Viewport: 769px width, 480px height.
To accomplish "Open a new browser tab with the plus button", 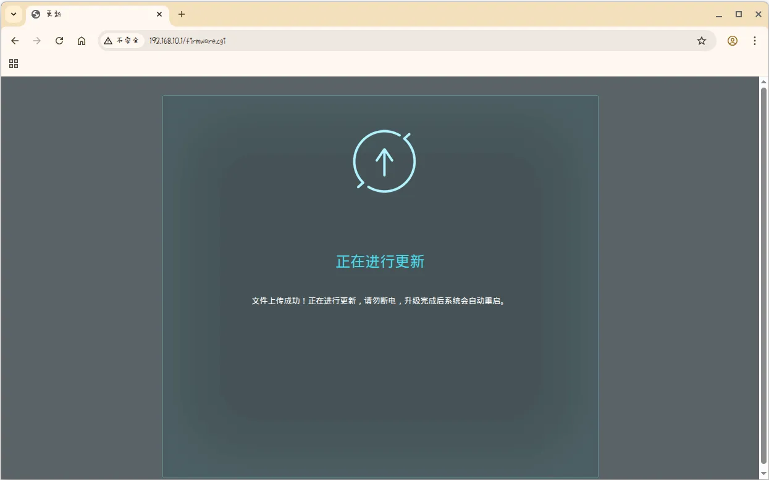I will (x=181, y=14).
